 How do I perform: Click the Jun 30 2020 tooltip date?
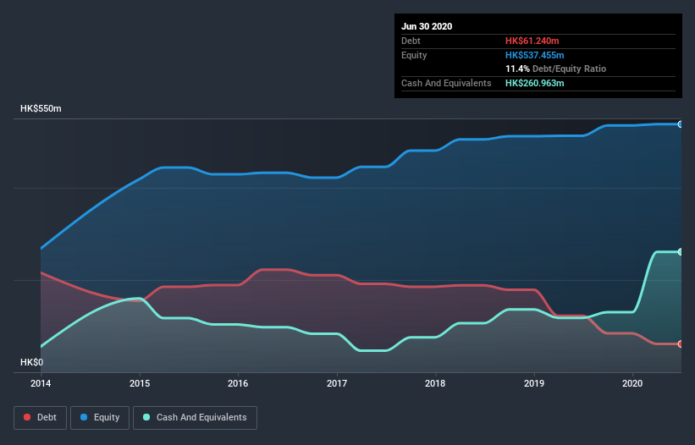click(x=427, y=26)
